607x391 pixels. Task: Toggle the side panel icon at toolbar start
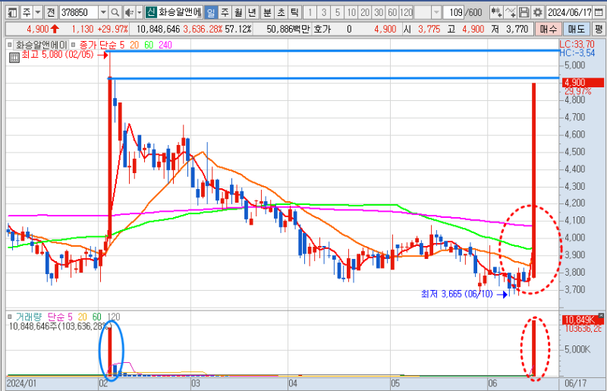pyautogui.click(x=12, y=12)
